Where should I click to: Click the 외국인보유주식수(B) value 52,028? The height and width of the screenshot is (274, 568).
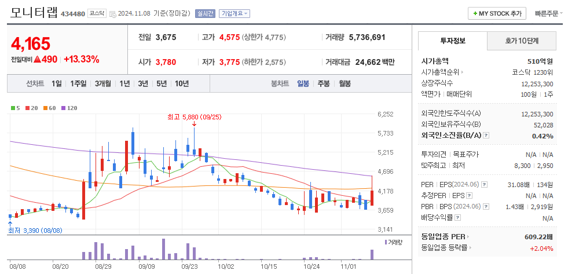point(543,125)
